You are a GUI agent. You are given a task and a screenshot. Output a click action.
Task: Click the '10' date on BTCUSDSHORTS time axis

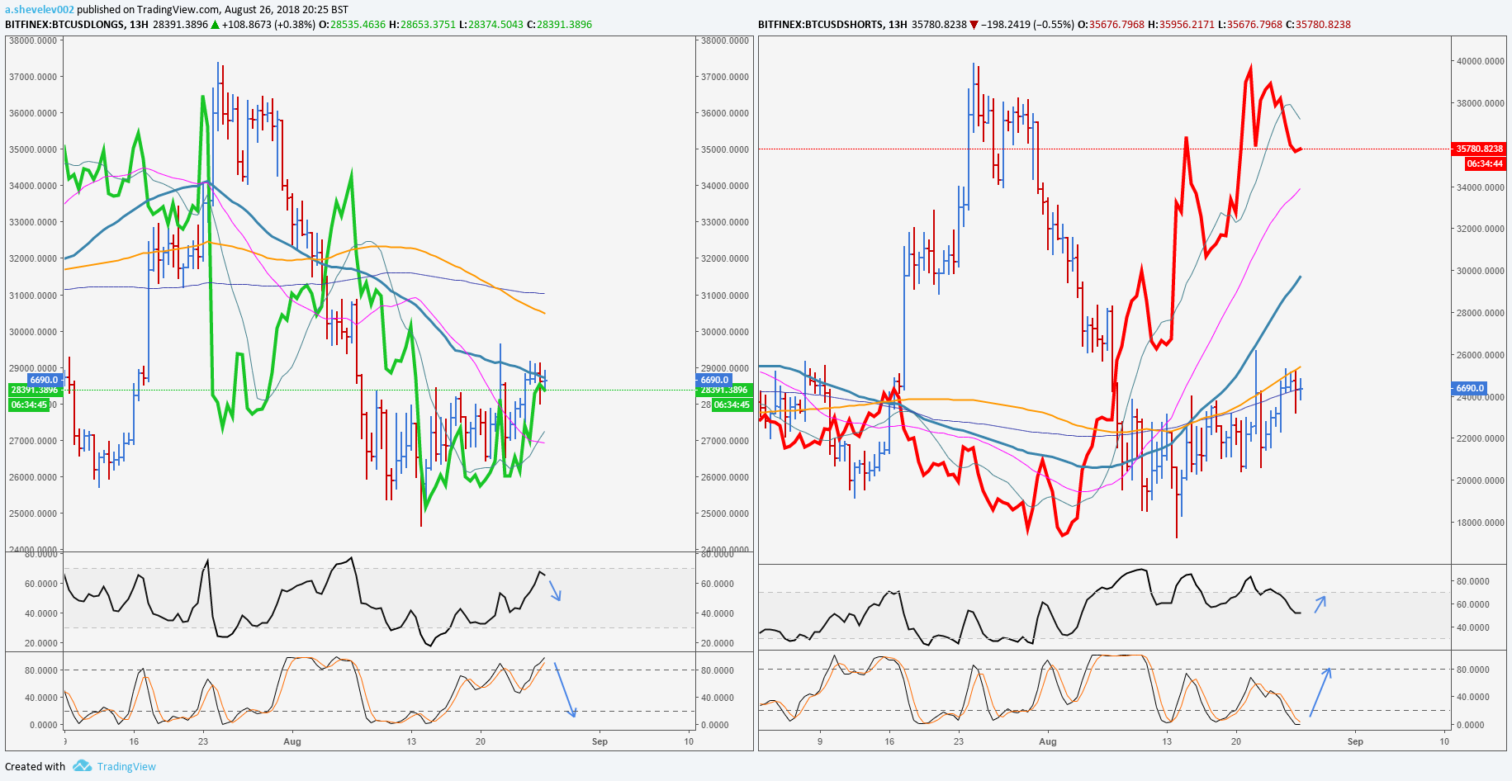click(x=1444, y=741)
